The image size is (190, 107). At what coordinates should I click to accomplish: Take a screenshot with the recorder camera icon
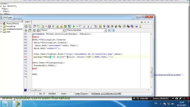[177, 98]
